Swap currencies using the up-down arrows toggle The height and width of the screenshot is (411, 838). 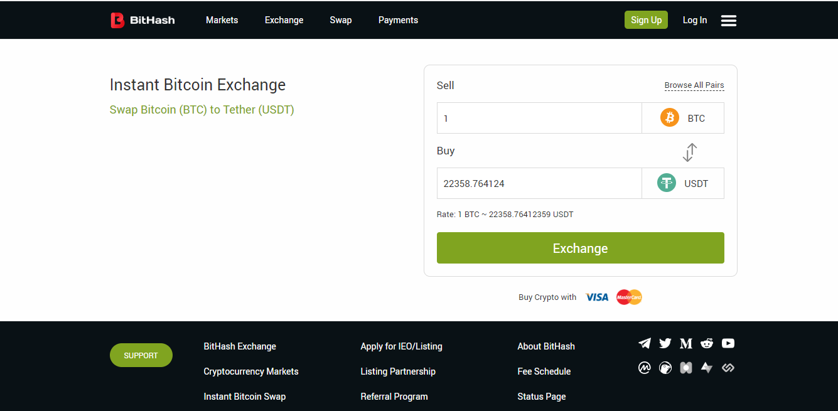coord(690,152)
